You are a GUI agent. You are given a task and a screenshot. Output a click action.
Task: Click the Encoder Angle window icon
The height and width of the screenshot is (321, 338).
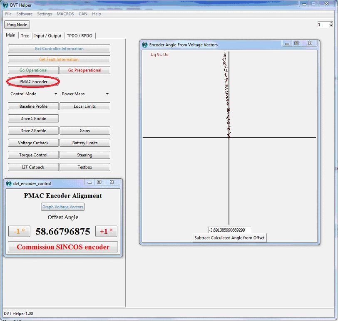pyautogui.click(x=145, y=44)
